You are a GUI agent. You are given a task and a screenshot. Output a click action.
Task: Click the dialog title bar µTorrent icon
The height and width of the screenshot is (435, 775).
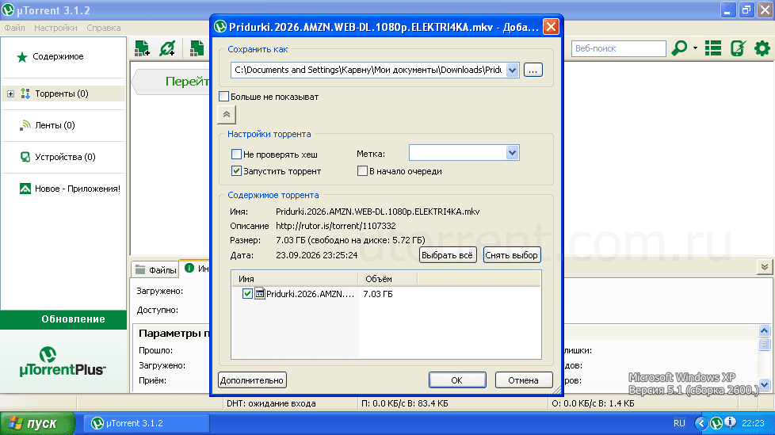coord(220,27)
